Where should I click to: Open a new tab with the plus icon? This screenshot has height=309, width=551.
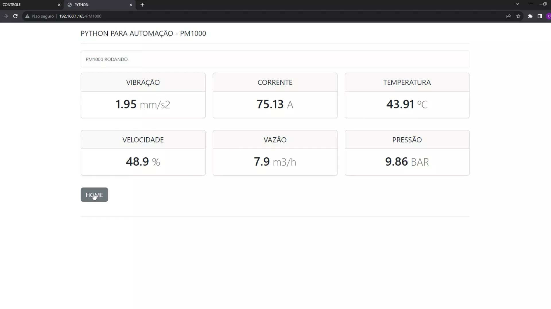coord(142,5)
